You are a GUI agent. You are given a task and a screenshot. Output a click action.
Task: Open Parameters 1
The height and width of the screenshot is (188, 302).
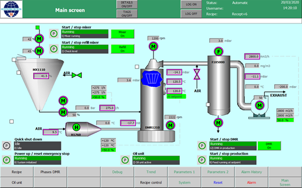tap(184, 172)
